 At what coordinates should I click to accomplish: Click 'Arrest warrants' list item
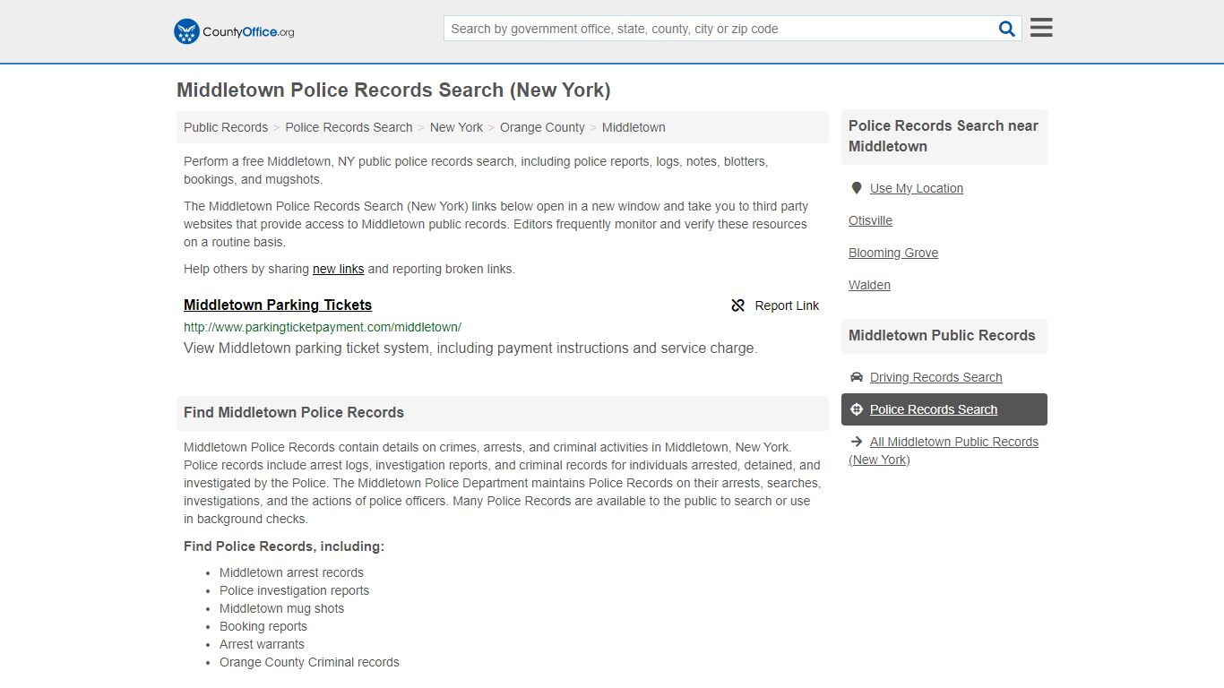pyautogui.click(x=262, y=644)
